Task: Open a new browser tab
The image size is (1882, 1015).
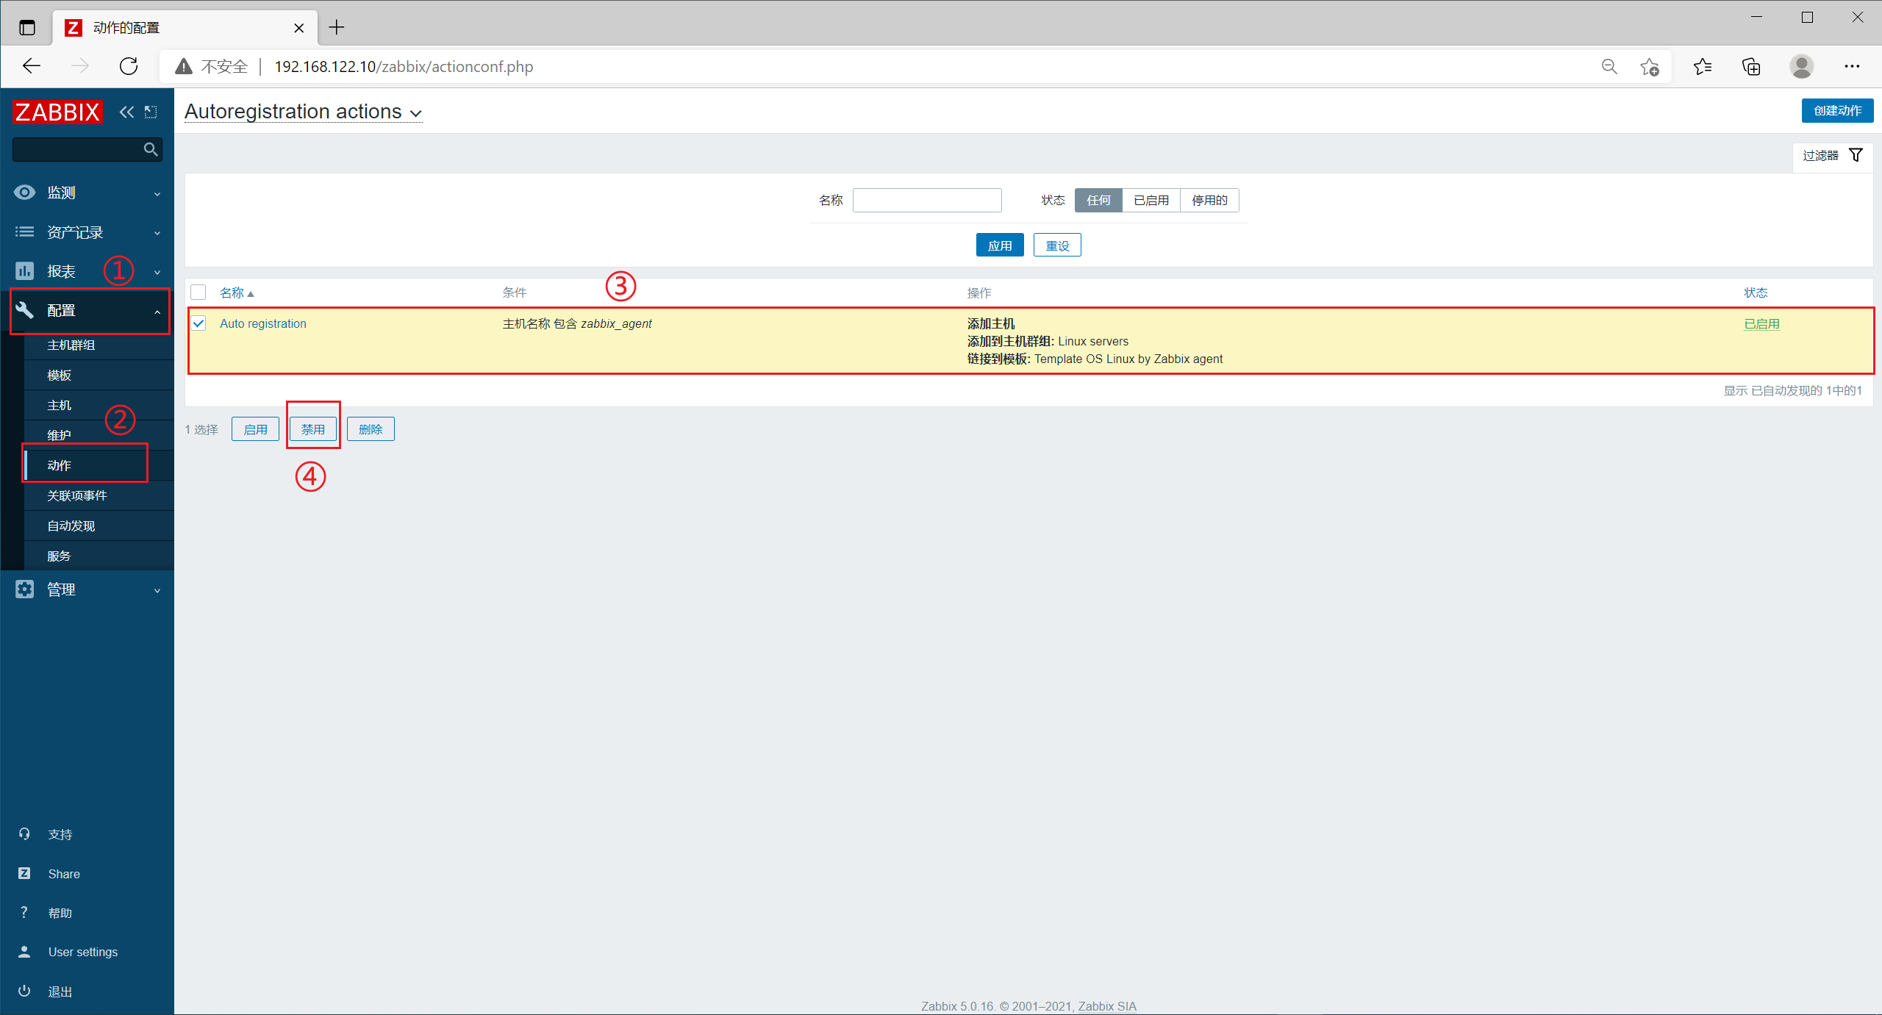Action: tap(337, 27)
